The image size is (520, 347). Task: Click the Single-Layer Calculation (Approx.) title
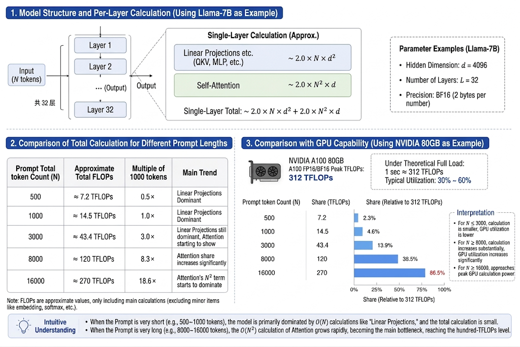264,36
